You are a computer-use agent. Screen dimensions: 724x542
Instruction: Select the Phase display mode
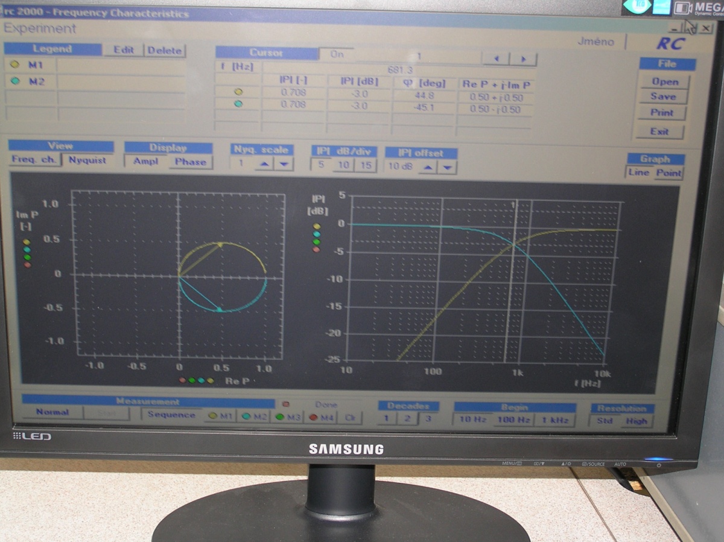tap(191, 161)
